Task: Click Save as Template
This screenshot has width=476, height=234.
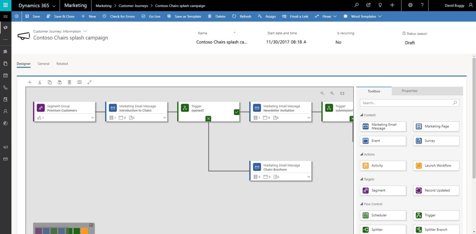Action: click(x=184, y=16)
